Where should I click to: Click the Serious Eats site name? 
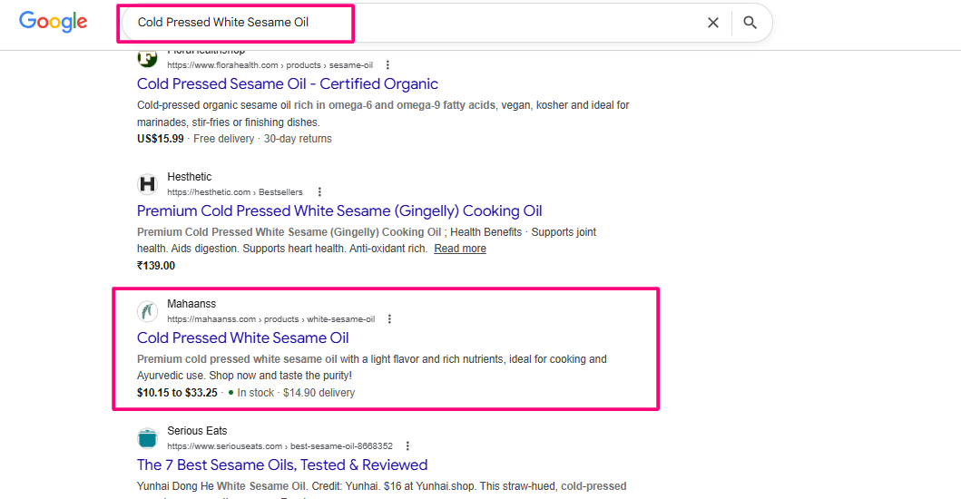[x=197, y=430]
